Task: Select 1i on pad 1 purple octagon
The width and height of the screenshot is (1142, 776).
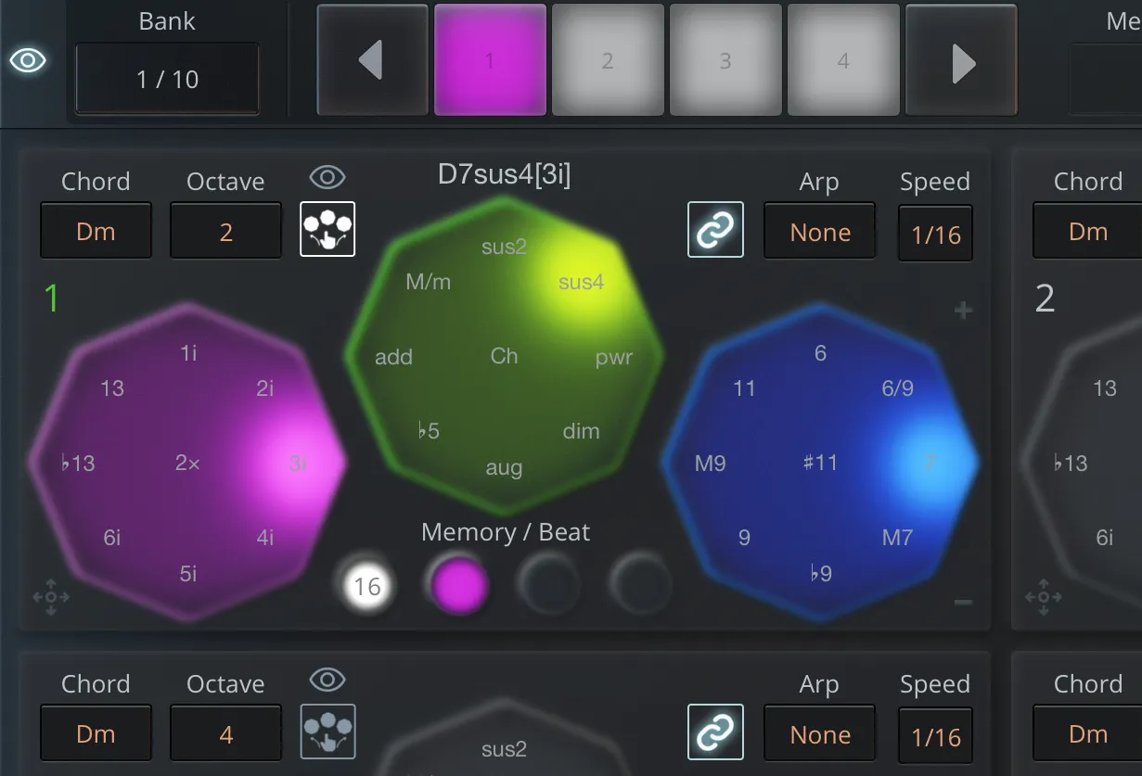Action: point(188,352)
